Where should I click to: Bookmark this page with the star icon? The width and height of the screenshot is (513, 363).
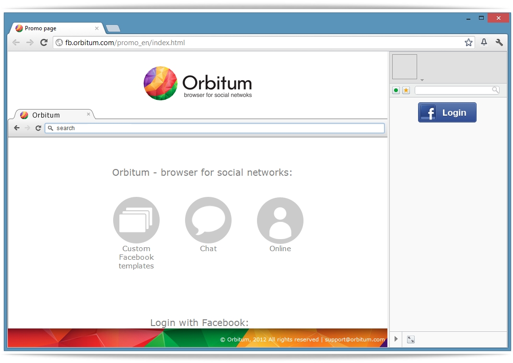[468, 43]
